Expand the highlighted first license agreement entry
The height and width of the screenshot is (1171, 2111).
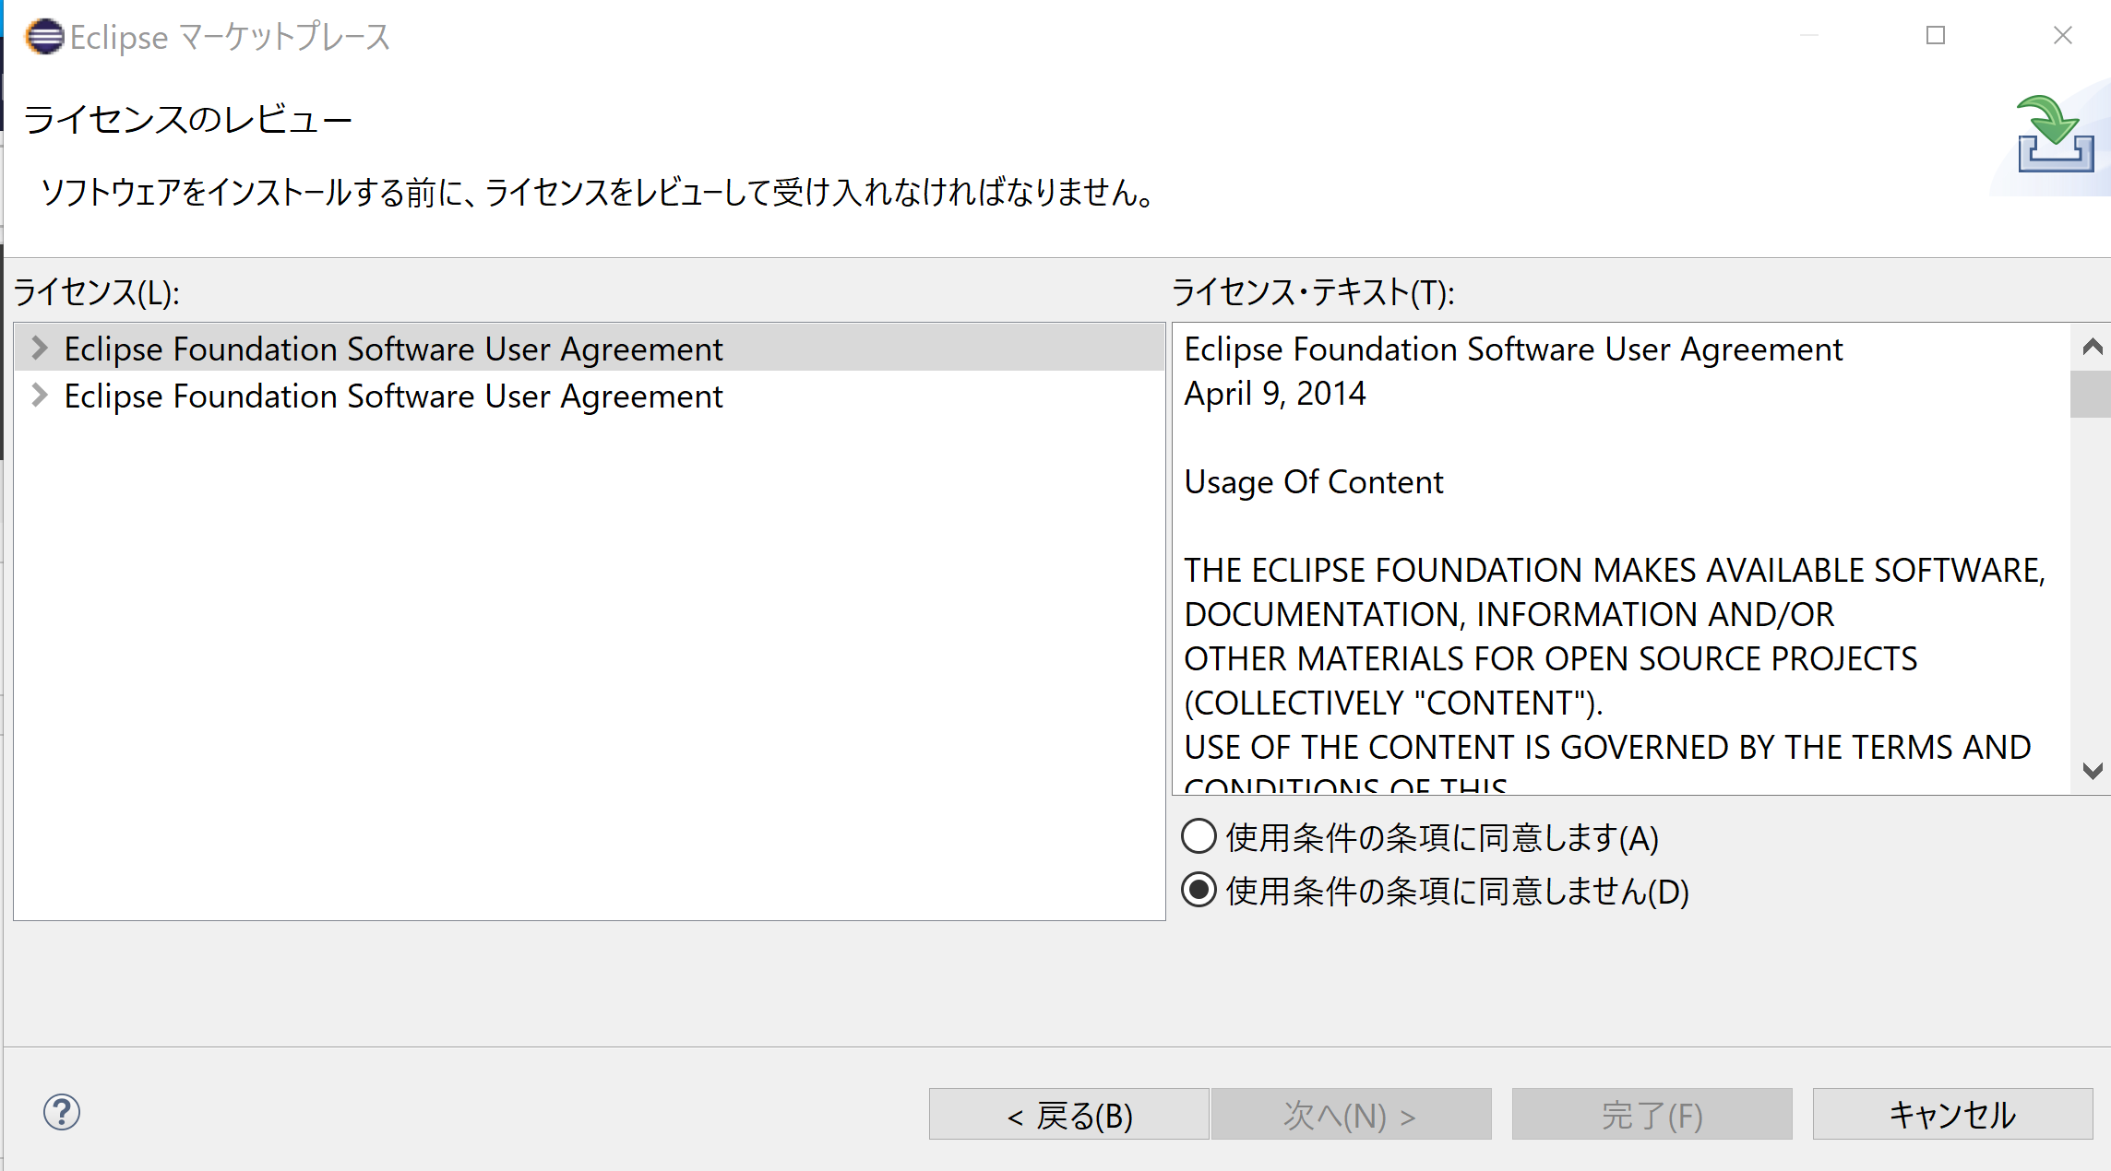coord(39,349)
